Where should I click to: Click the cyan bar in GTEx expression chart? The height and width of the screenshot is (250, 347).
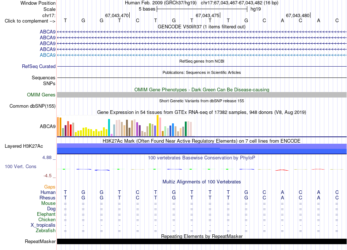tap(109, 127)
